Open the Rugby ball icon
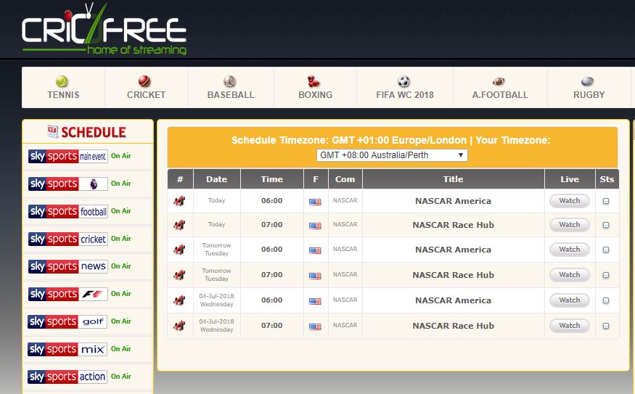The height and width of the screenshot is (394, 635). [587, 81]
